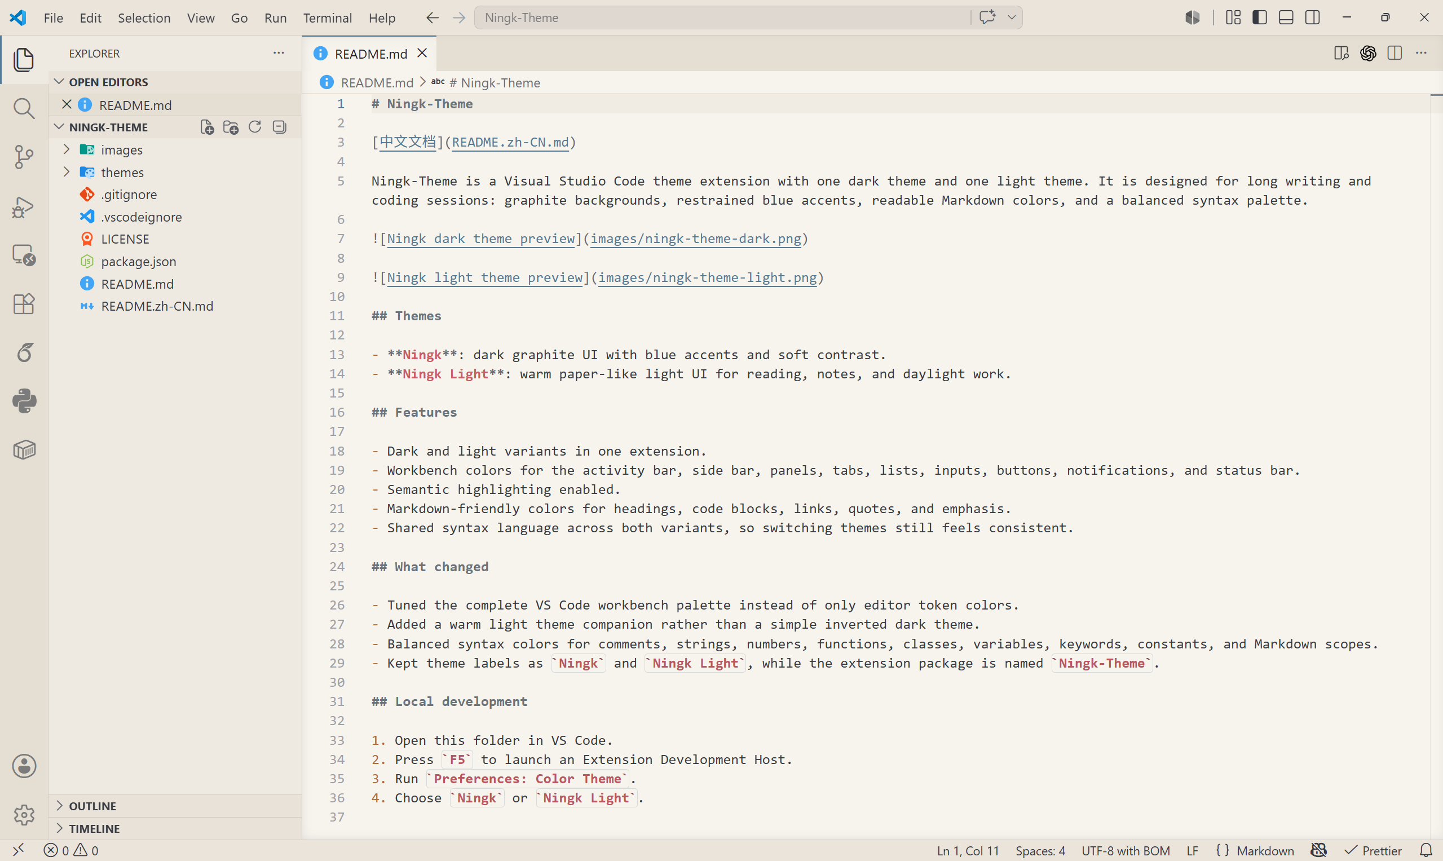
Task: Go forward with the navigation arrow
Action: pyautogui.click(x=459, y=18)
